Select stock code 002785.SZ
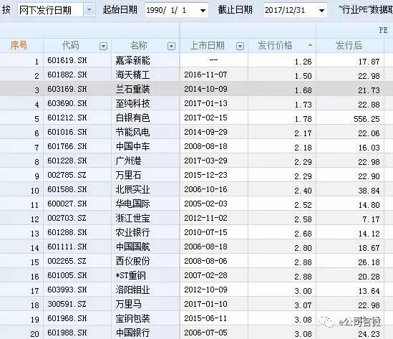This screenshot has height=339, width=393. (x=67, y=175)
